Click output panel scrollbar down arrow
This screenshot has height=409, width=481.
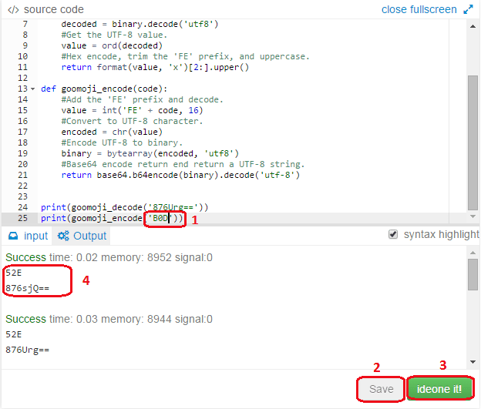(473, 362)
